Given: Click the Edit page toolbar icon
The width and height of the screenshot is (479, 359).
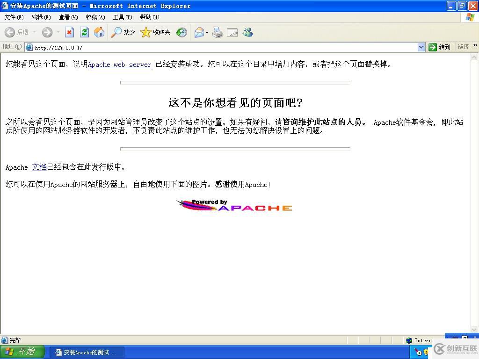Looking at the screenshot, I should tap(232, 32).
